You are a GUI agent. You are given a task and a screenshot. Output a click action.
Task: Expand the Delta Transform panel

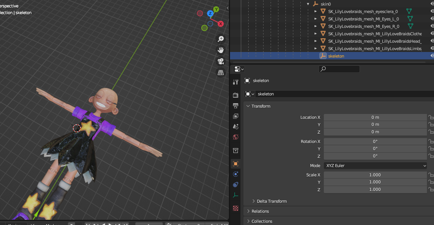[272, 201]
